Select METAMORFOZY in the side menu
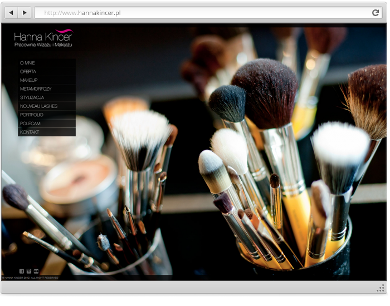390x306 pixels. coord(47,89)
